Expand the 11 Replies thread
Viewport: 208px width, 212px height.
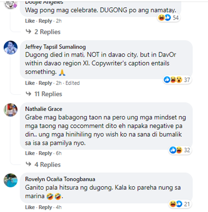(44, 94)
